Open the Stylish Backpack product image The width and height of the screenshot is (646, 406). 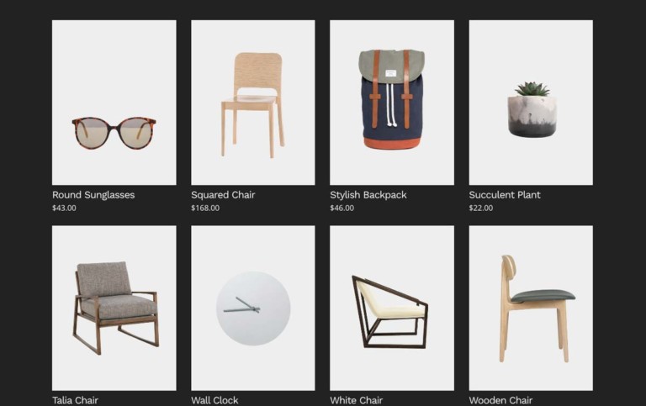(x=392, y=103)
